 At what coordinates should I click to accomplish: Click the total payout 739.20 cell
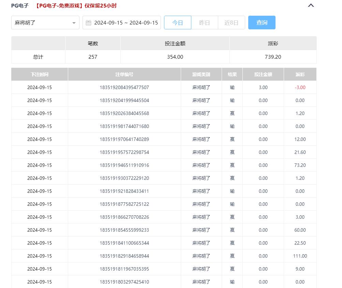273,57
